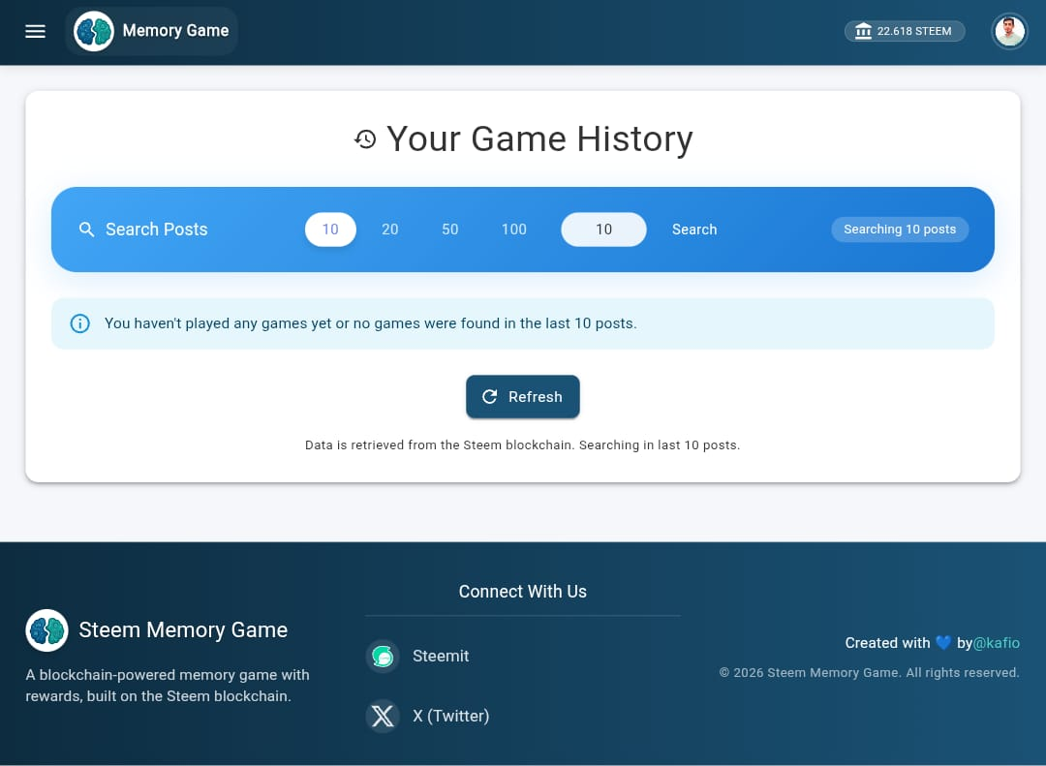
Task: Select the 100 posts preset option
Action: pyautogui.click(x=513, y=230)
